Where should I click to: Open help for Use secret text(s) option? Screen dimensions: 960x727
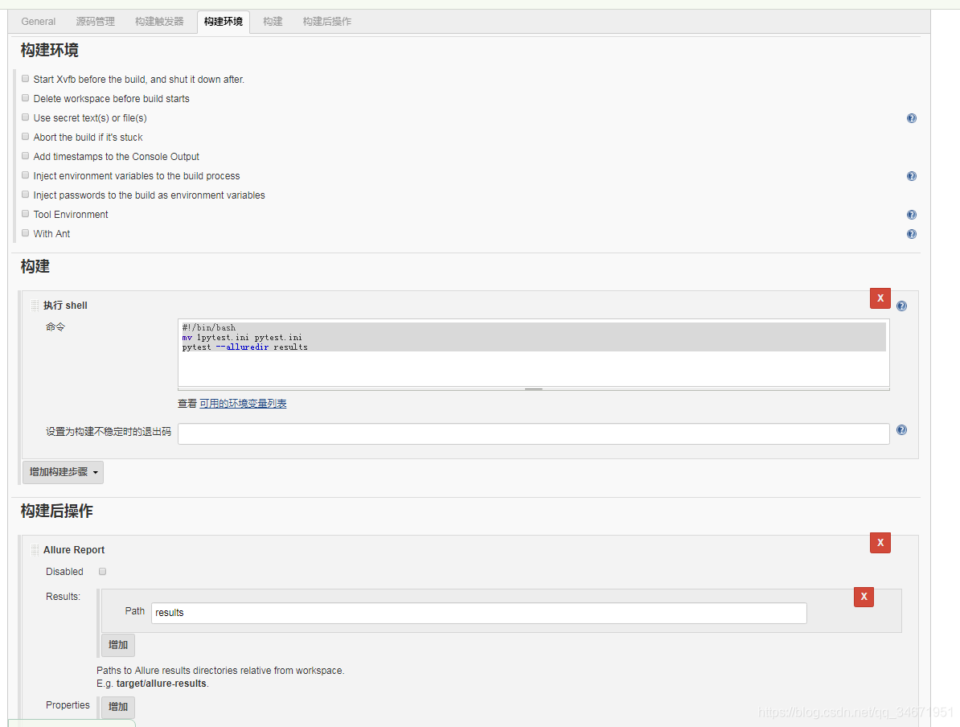pyautogui.click(x=912, y=118)
